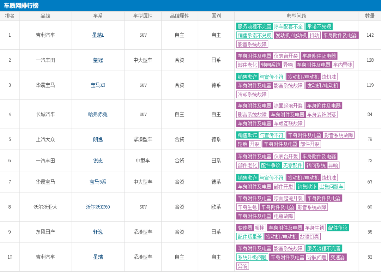Select the 抖动 issue tag
The image size is (381, 272).
tap(314, 36)
